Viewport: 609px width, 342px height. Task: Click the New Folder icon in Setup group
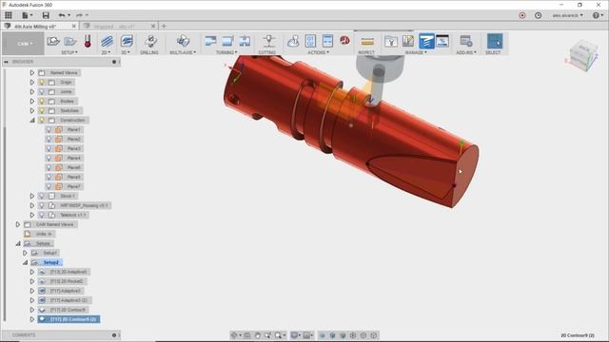point(70,41)
